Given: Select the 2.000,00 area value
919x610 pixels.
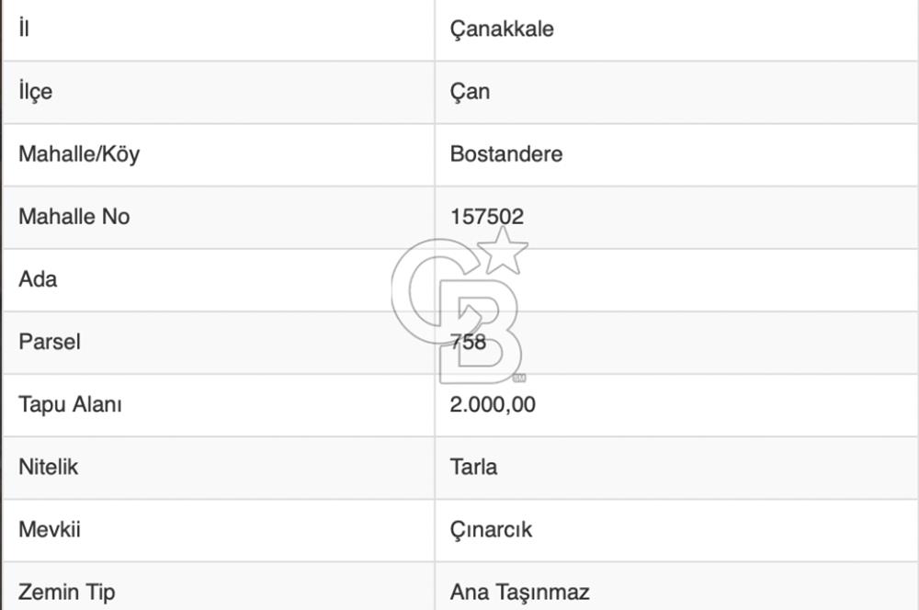Looking at the screenshot, I should pyautogui.click(x=493, y=404).
